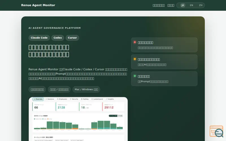
Task: Click the Claude Code pill
Action: point(39,38)
